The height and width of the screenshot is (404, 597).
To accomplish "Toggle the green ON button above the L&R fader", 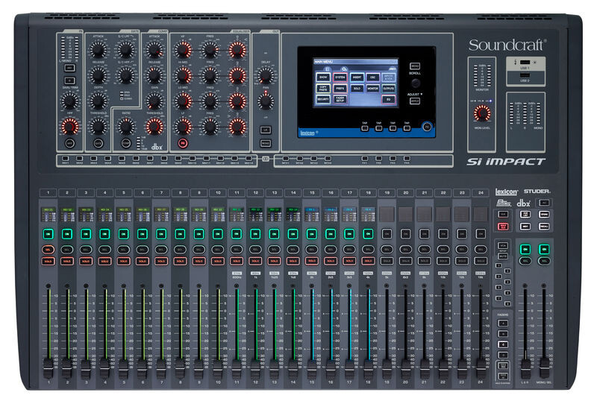I will pos(525,250).
